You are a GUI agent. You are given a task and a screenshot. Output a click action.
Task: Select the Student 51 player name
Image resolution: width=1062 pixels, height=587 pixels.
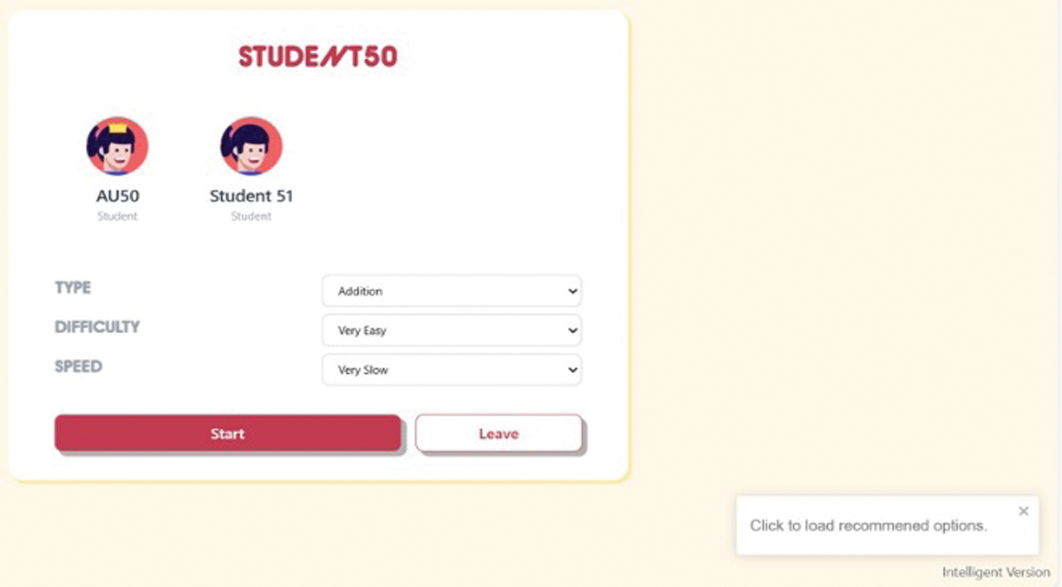click(x=251, y=195)
